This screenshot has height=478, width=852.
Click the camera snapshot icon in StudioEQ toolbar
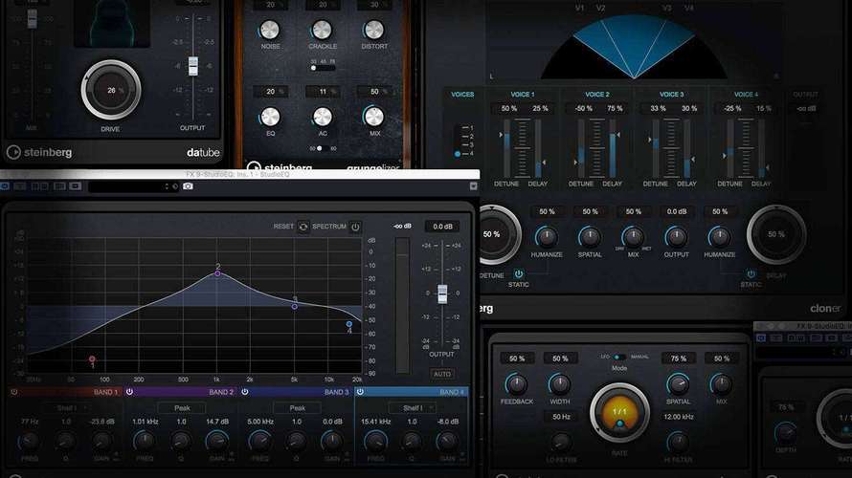coord(188,185)
